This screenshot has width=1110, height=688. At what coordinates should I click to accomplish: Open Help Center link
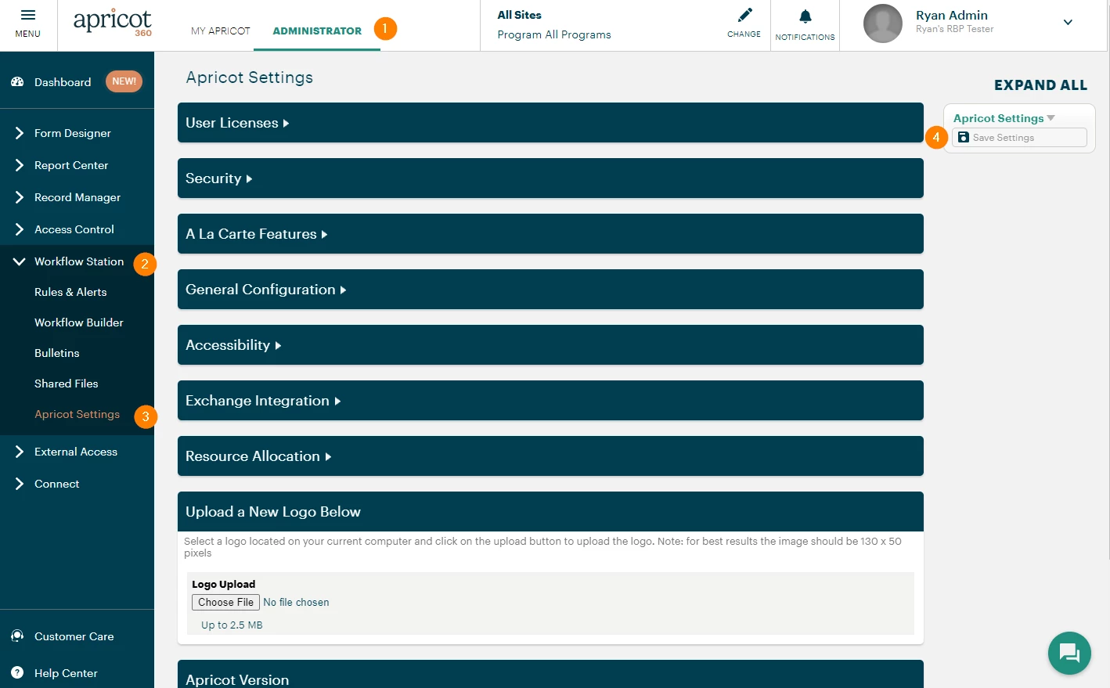(66, 673)
